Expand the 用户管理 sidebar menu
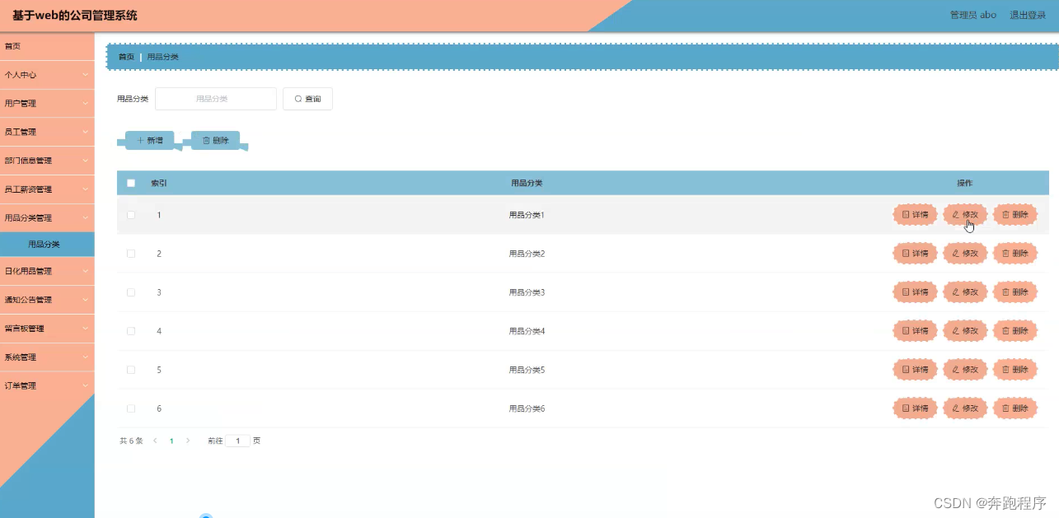The width and height of the screenshot is (1059, 518). pyautogui.click(x=47, y=103)
